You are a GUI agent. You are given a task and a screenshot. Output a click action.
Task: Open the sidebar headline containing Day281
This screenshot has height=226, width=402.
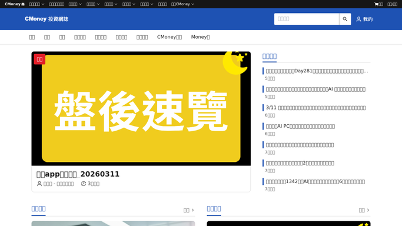click(x=317, y=71)
